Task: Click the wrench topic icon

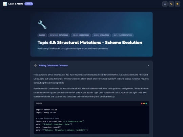Action: (x=42, y=25)
